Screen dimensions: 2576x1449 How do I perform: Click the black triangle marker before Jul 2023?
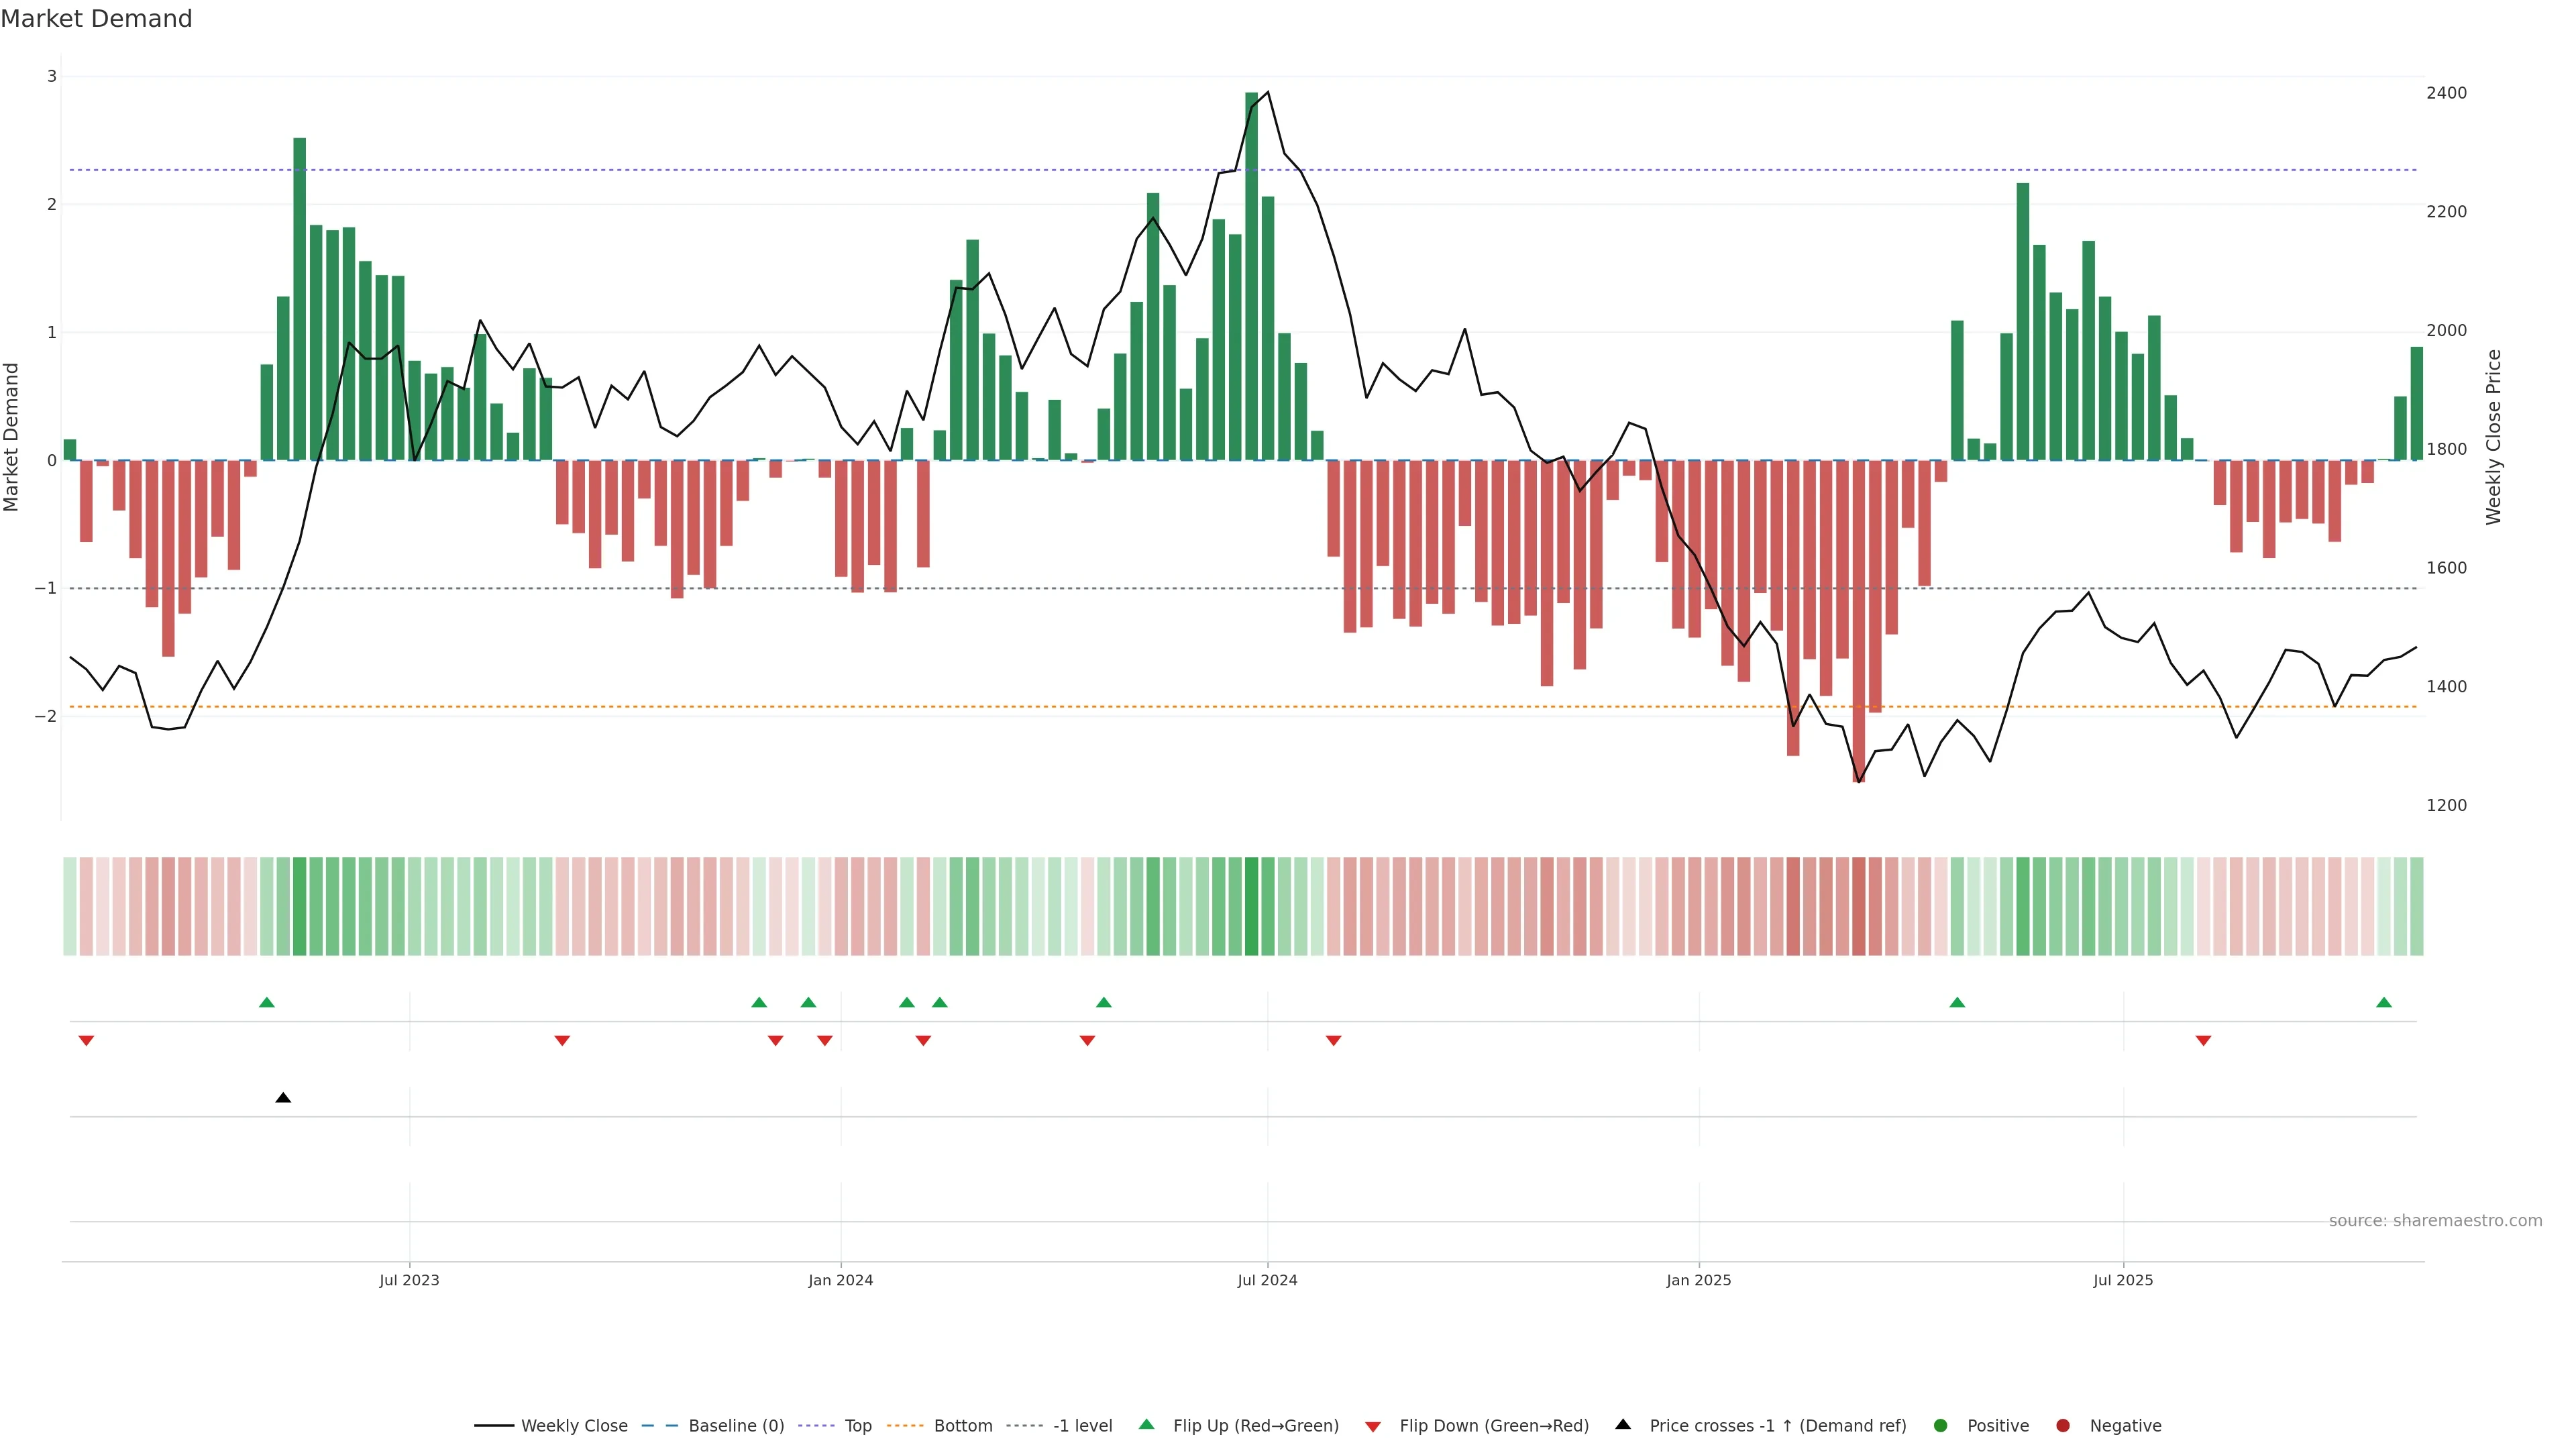pyautogui.click(x=283, y=1098)
